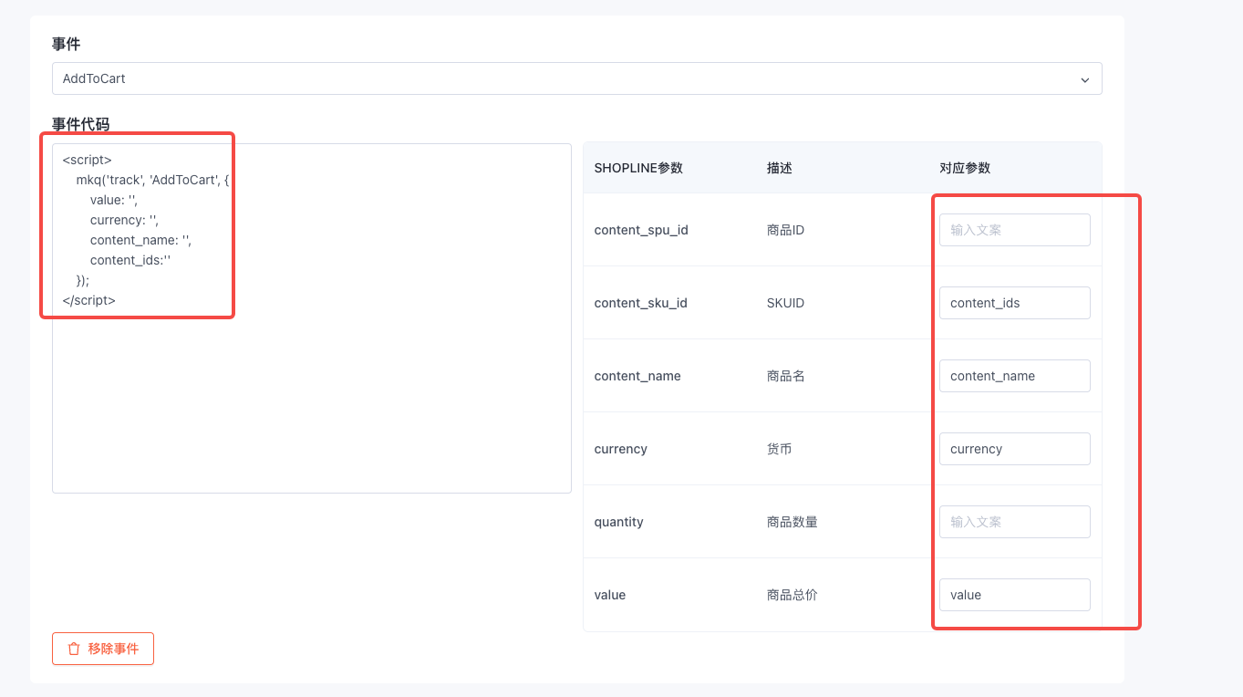The width and height of the screenshot is (1243, 697).
Task: Click the input field for content_spu_id
Action: click(1015, 230)
